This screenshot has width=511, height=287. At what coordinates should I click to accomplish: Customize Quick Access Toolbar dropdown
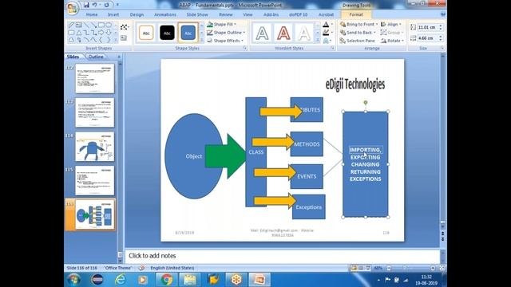coord(117,5)
